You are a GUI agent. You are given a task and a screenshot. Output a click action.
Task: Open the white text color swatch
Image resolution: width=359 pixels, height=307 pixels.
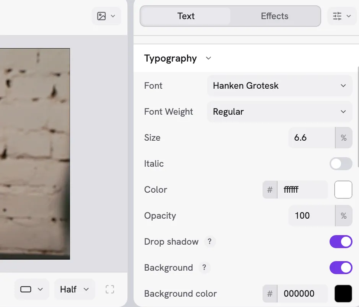343,190
